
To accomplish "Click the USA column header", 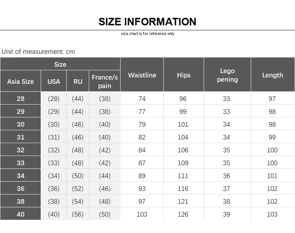I will tap(54, 81).
